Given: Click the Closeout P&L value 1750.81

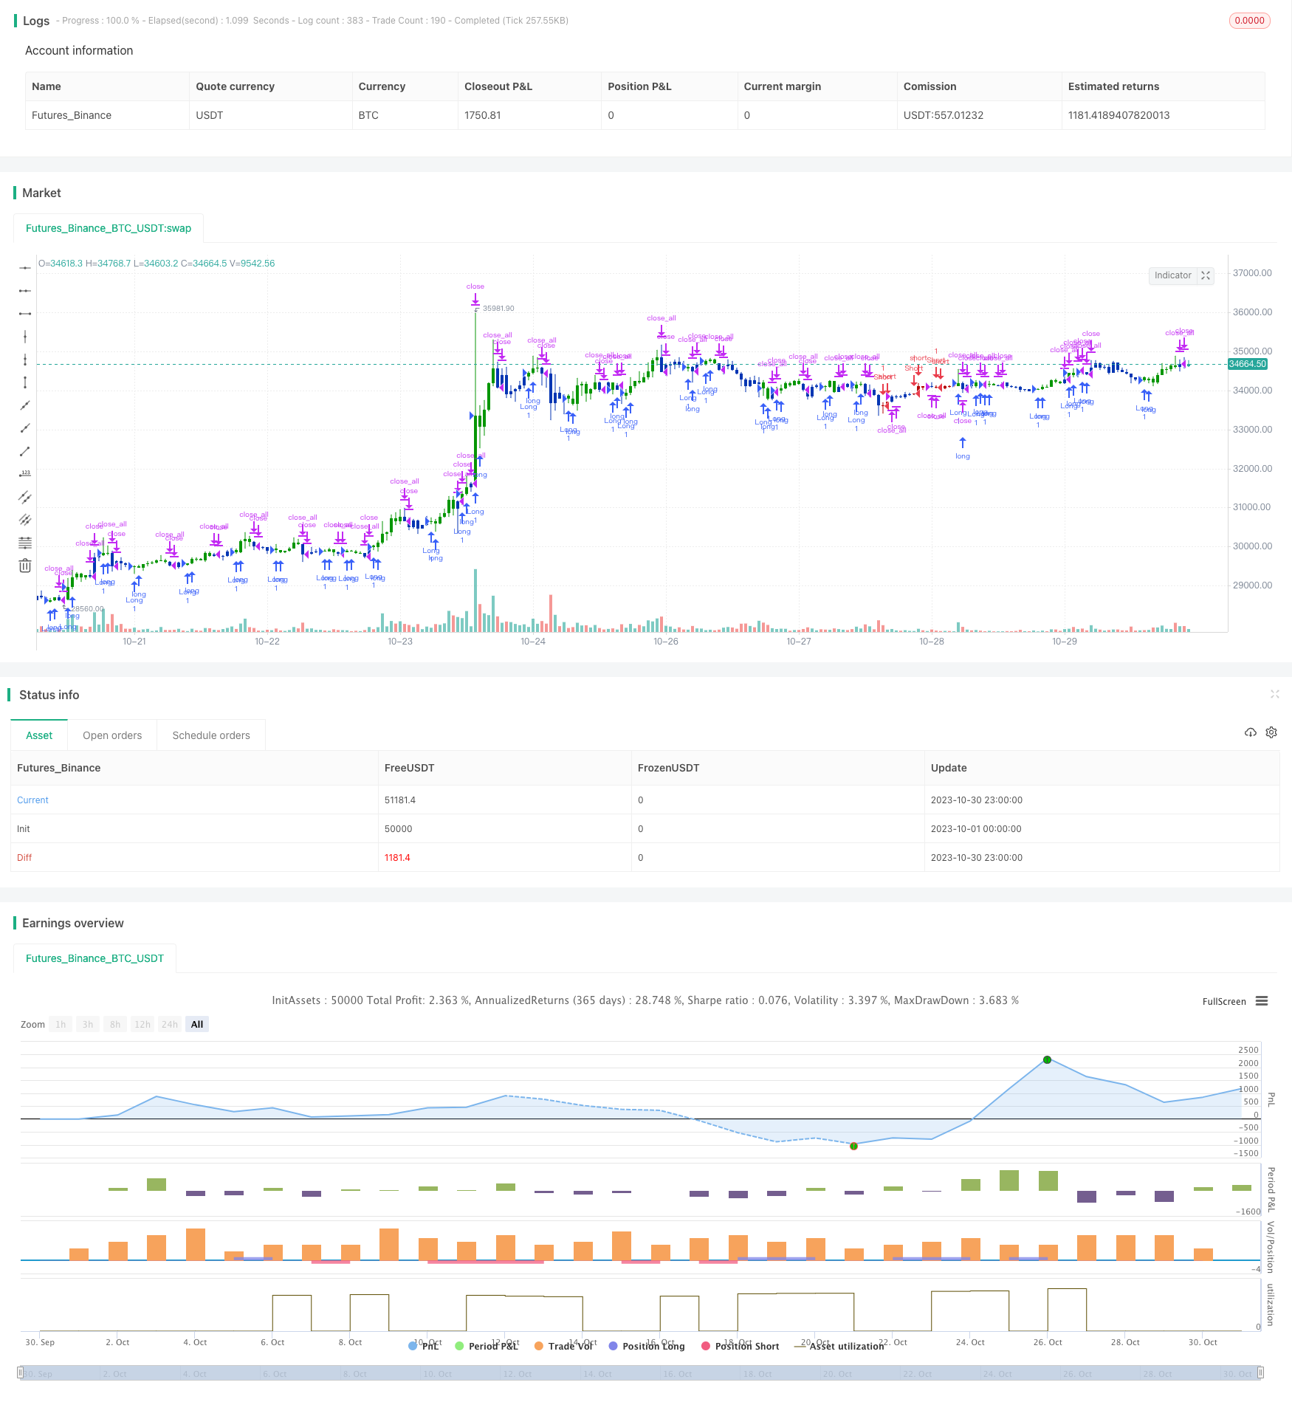Looking at the screenshot, I should coord(483,115).
